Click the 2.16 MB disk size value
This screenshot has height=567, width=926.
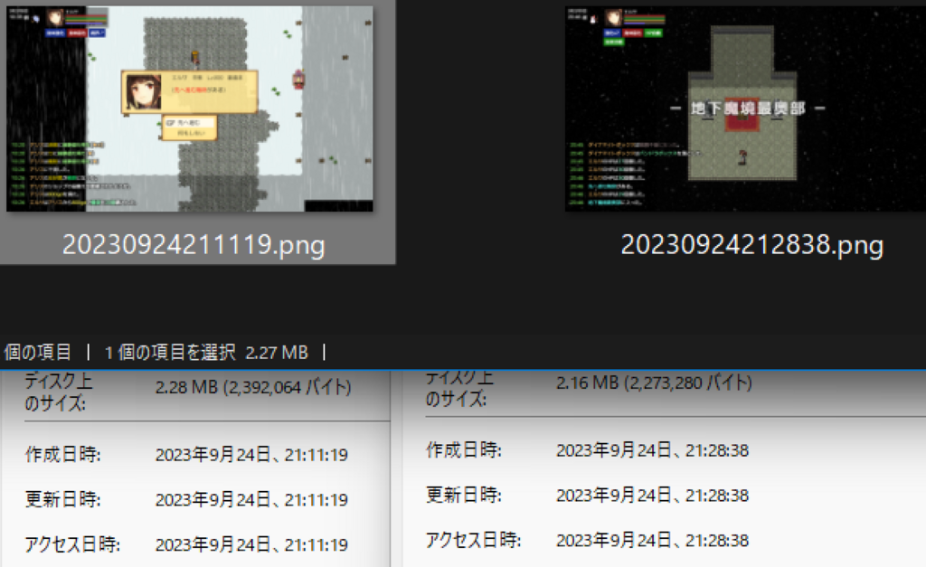click(x=653, y=383)
